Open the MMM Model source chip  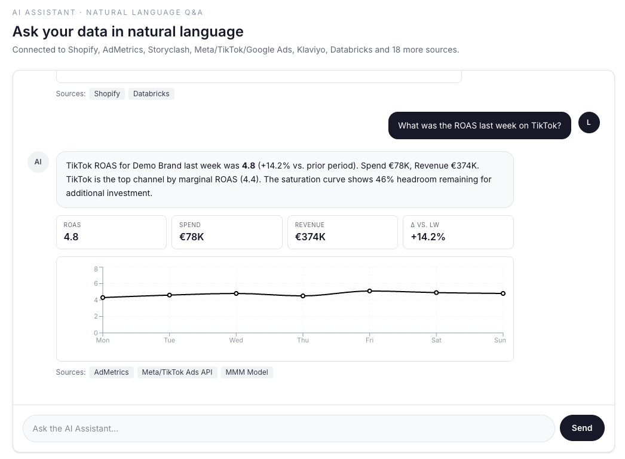point(247,372)
